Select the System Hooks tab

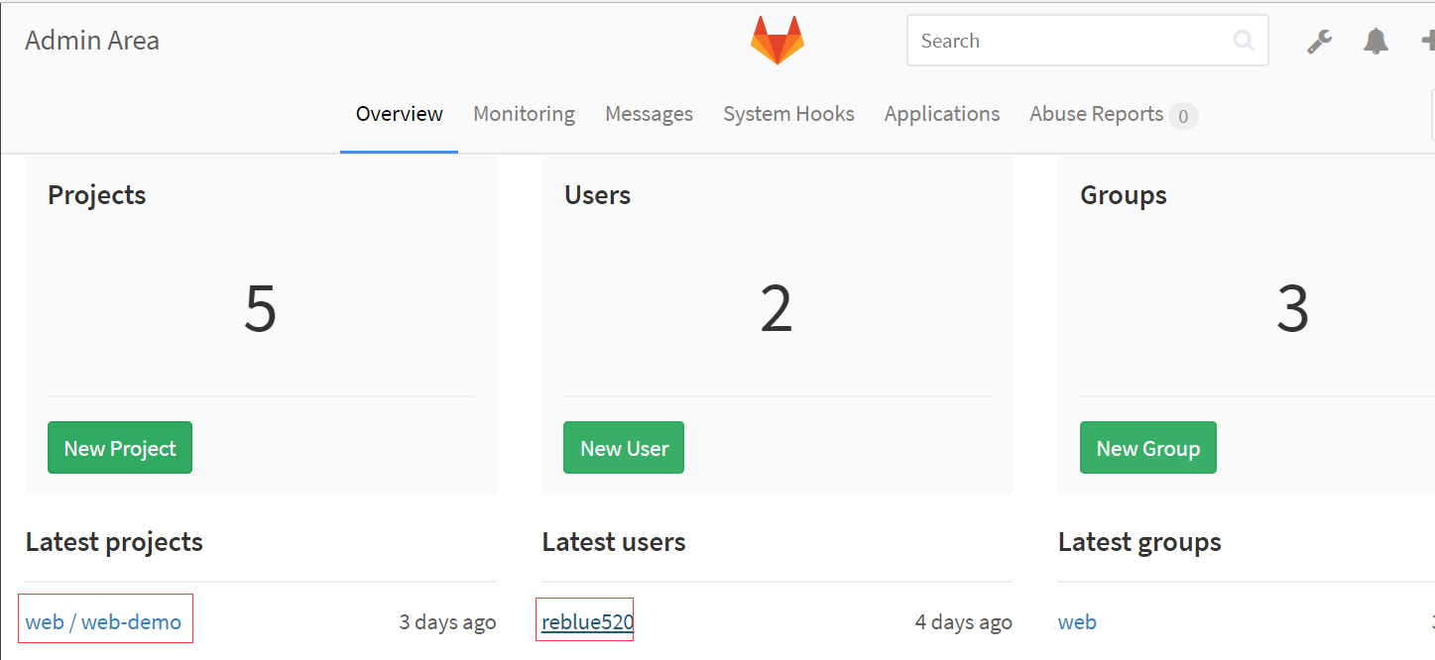click(x=788, y=113)
